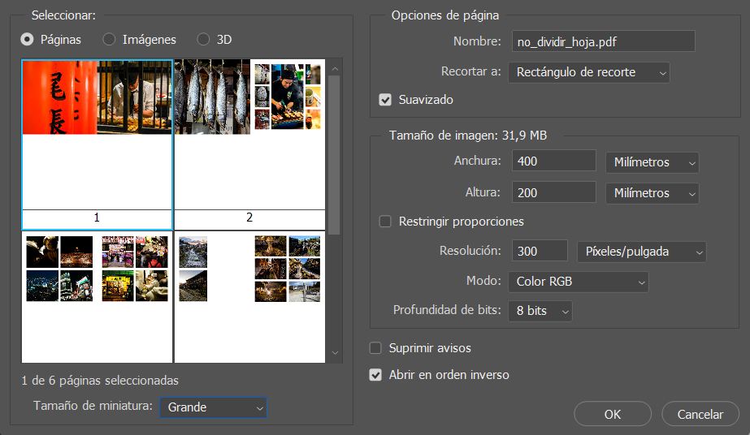The height and width of the screenshot is (435, 750).
Task: Choose the Imágenes radio button
Action: (x=110, y=39)
